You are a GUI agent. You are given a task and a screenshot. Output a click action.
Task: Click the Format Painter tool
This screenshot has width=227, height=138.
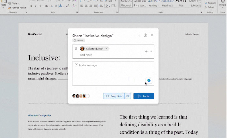pos(17,8)
